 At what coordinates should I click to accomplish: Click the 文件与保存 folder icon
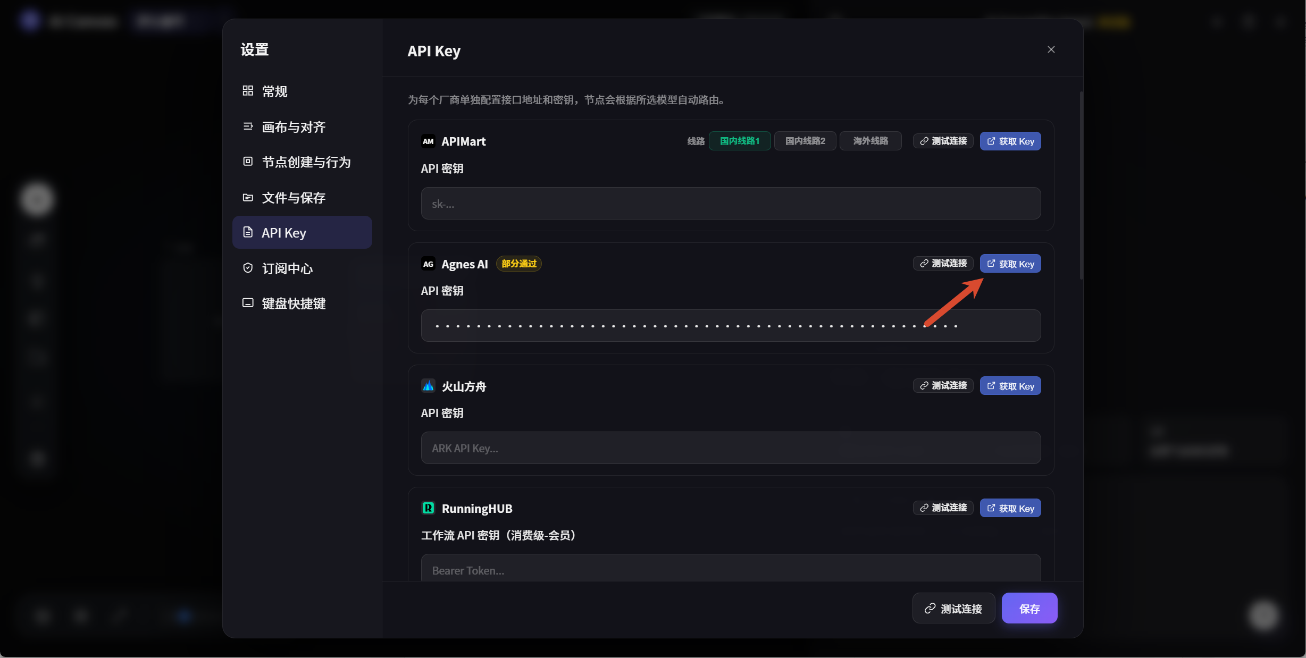[248, 197]
